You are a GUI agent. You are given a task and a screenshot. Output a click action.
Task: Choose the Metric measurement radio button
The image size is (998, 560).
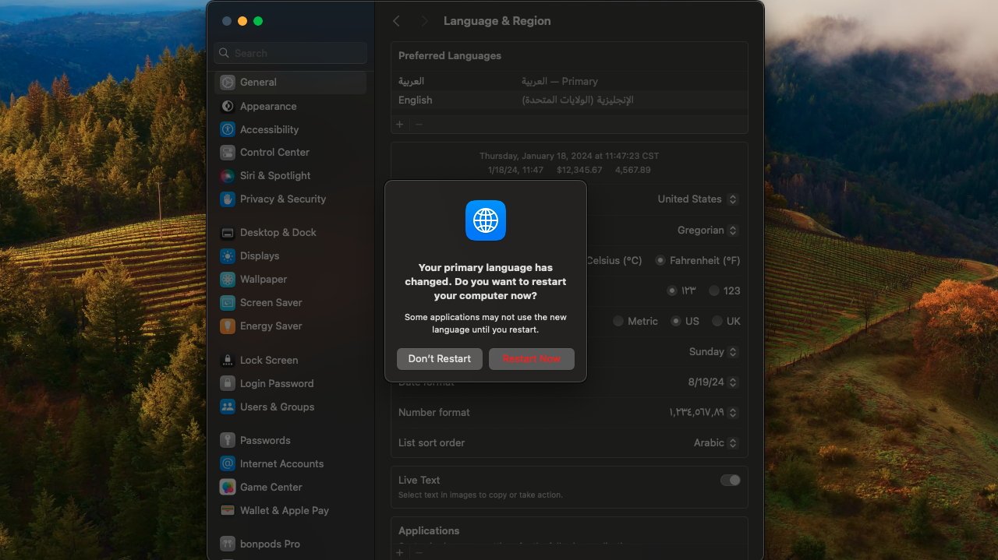(x=618, y=321)
